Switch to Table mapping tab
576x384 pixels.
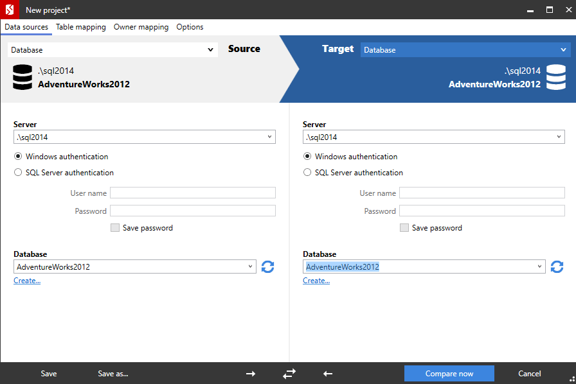81,27
